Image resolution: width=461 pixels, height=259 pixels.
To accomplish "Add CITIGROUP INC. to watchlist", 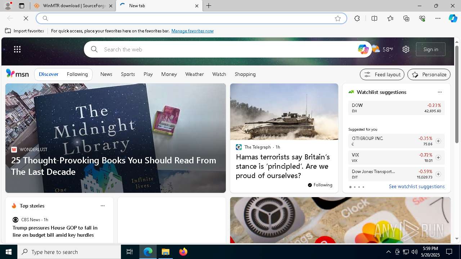I will 438,141.
